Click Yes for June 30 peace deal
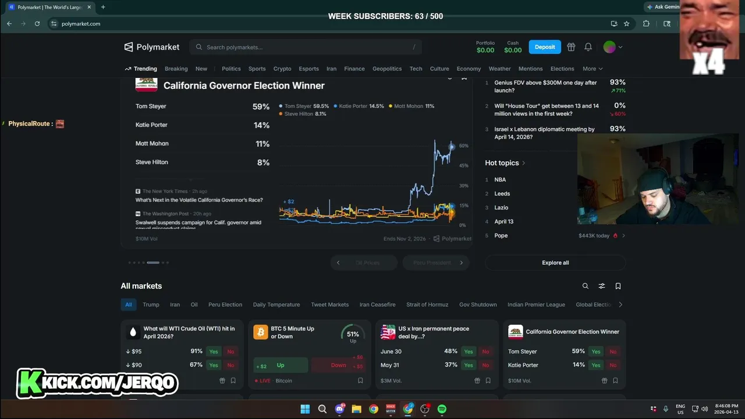 coord(469,351)
